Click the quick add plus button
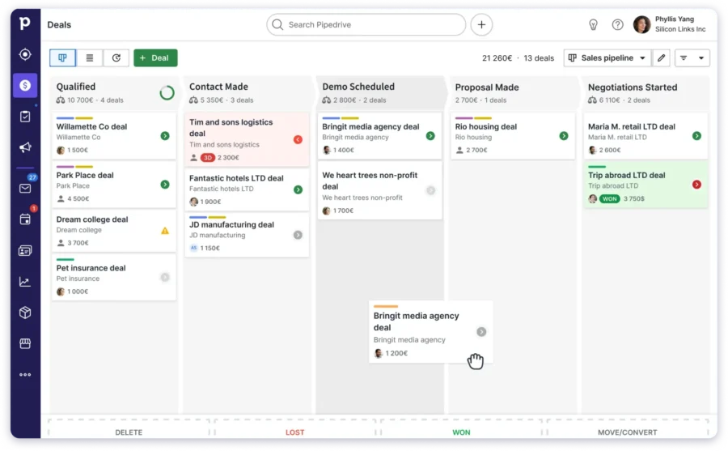This screenshot has width=728, height=451. 481,24
